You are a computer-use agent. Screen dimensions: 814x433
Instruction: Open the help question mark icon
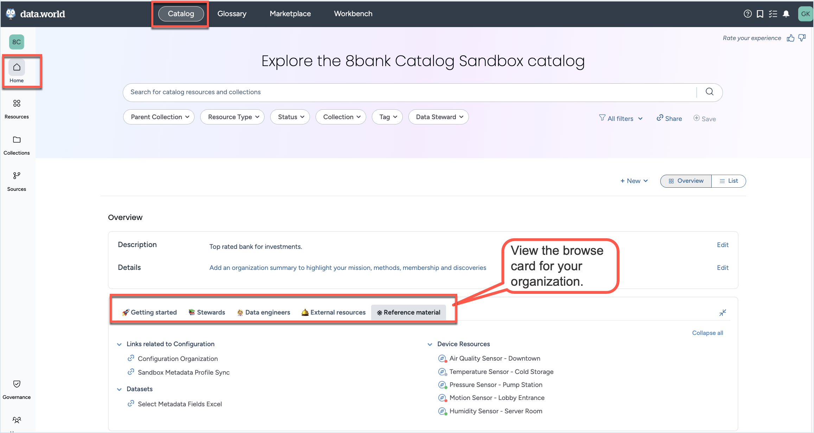[748, 14]
